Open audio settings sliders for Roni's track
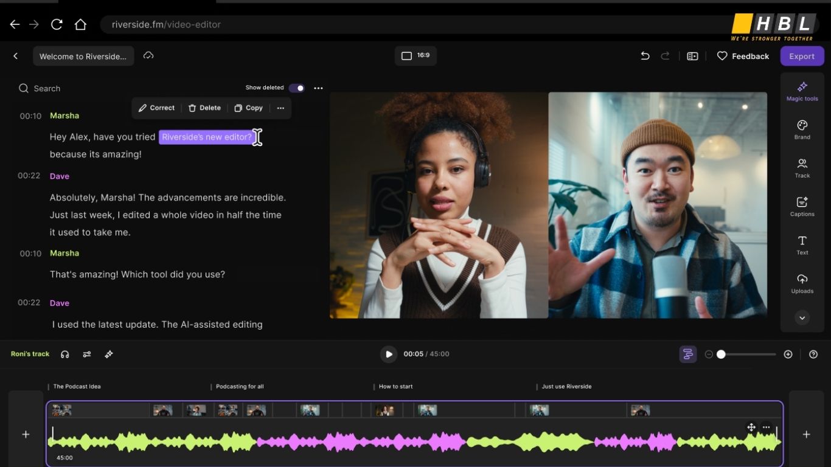 (86, 354)
